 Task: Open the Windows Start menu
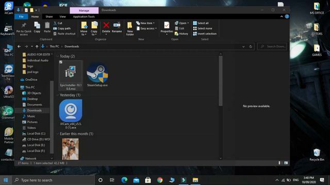pos(6,180)
